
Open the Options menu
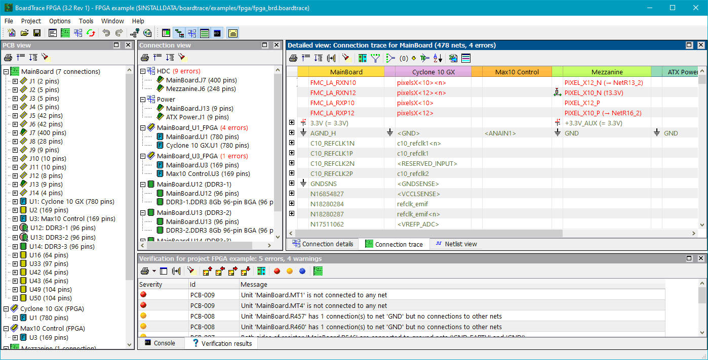(x=60, y=21)
